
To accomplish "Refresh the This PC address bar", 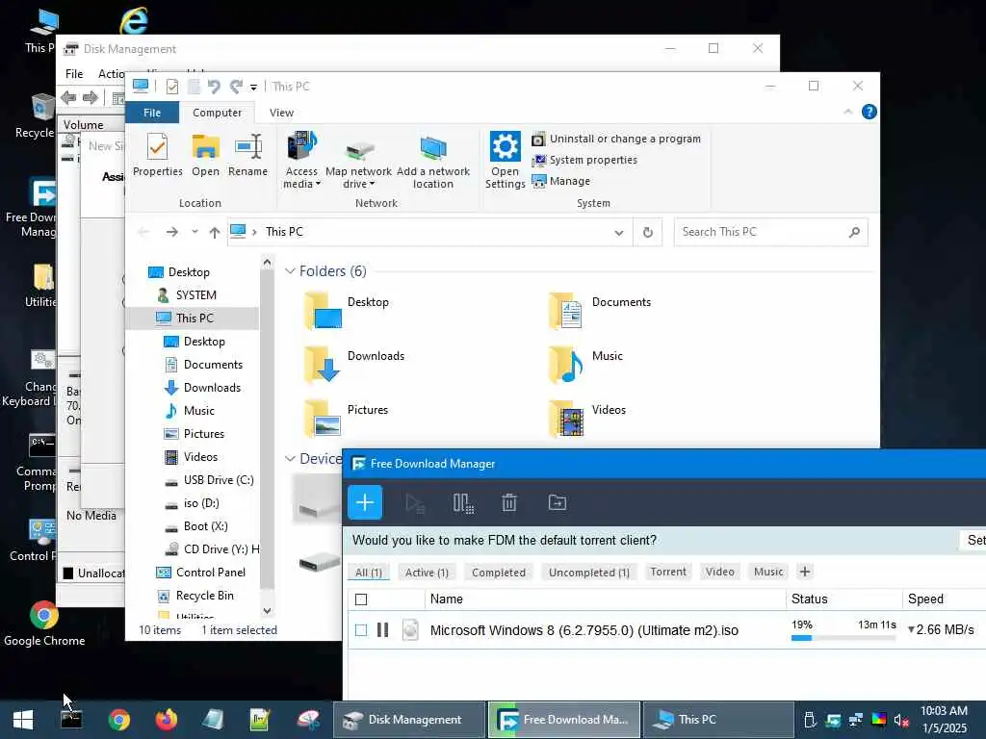I will (648, 233).
